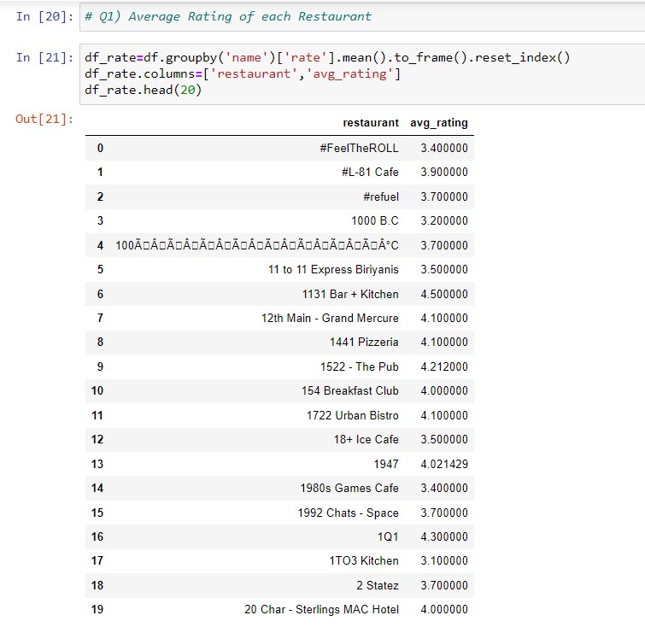The width and height of the screenshot is (645, 633).
Task: Click the 3.100000 rating for 1TO3 Kitchen
Action: pyautogui.click(x=444, y=560)
